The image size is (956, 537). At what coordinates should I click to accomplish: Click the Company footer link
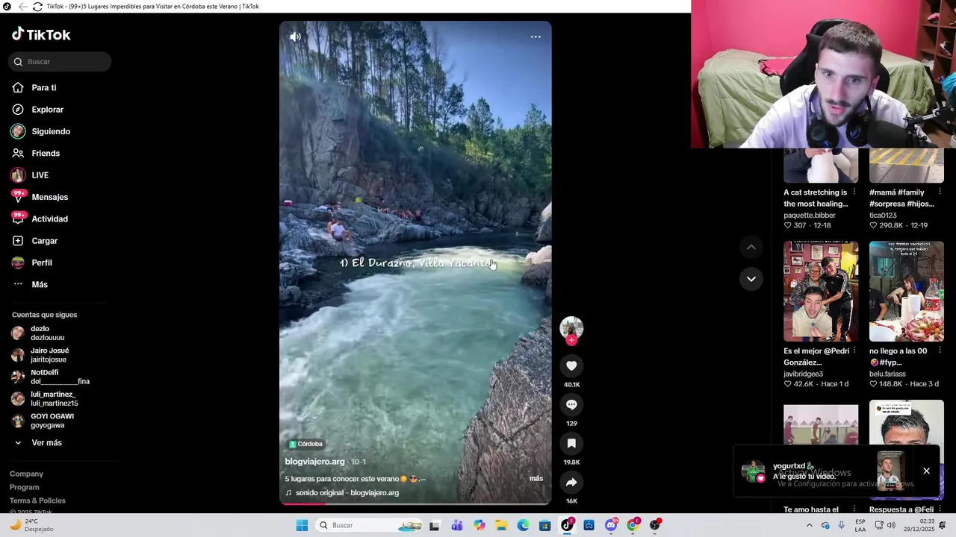[26, 474]
